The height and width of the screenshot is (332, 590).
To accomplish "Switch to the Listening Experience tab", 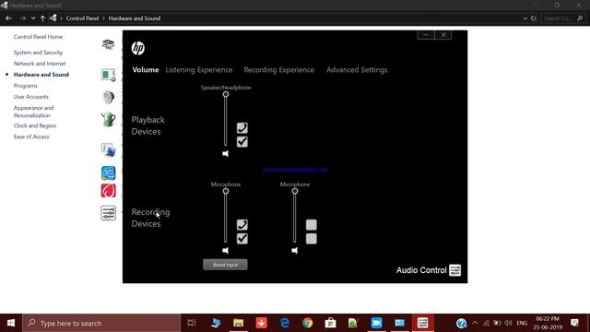I will tap(199, 70).
